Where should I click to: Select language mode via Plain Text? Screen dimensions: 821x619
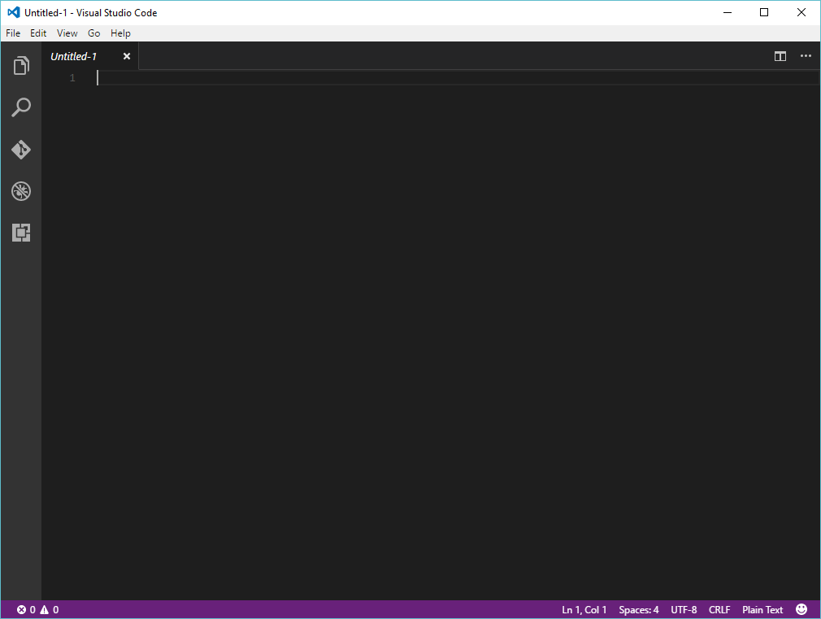tap(762, 609)
